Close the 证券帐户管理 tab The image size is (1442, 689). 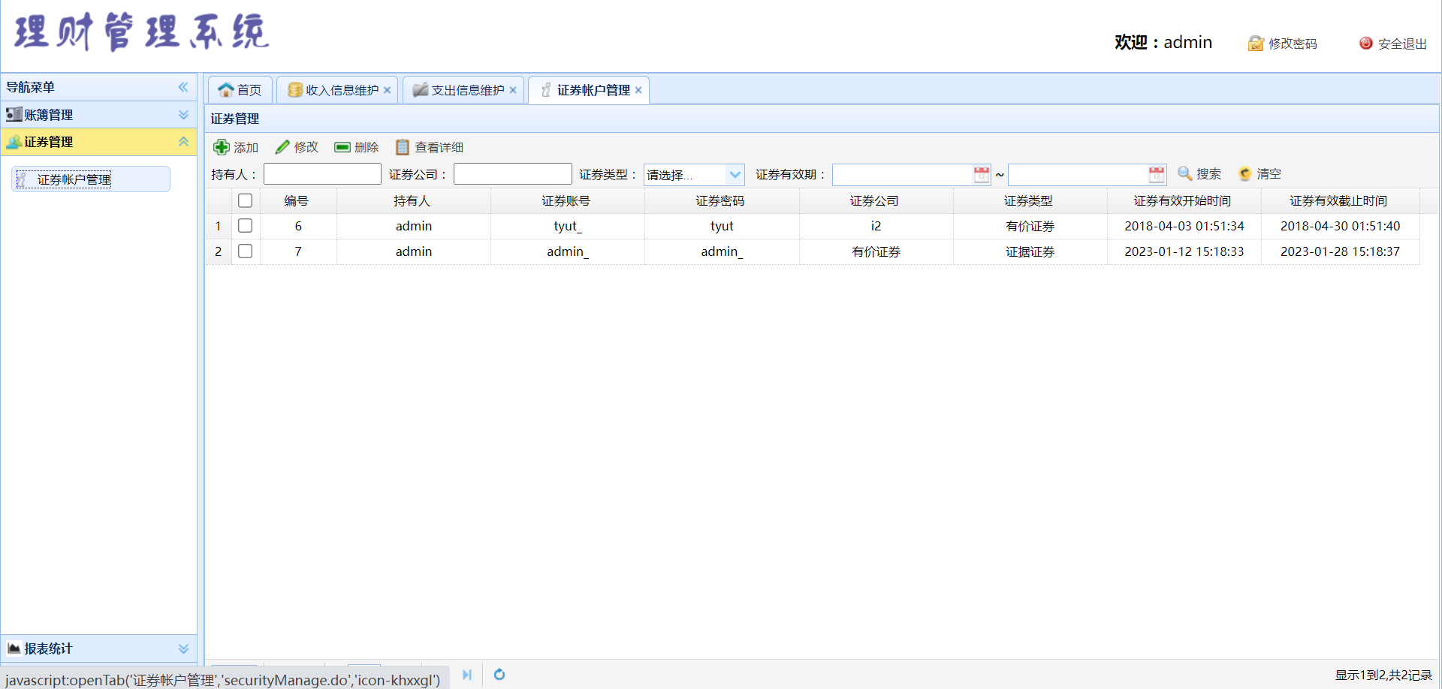(638, 90)
